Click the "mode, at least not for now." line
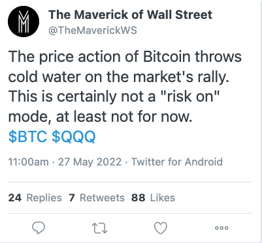 coord(101,117)
